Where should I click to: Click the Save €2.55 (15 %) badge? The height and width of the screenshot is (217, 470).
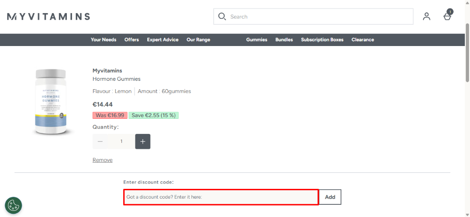[154, 115]
